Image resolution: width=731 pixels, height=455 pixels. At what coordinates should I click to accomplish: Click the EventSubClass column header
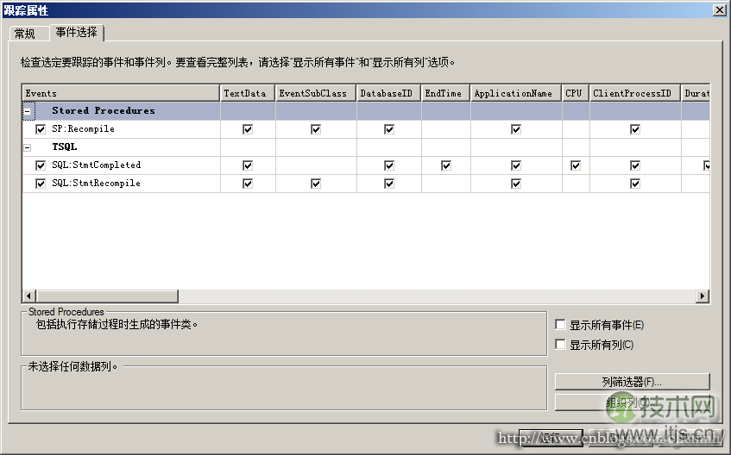pos(316,93)
